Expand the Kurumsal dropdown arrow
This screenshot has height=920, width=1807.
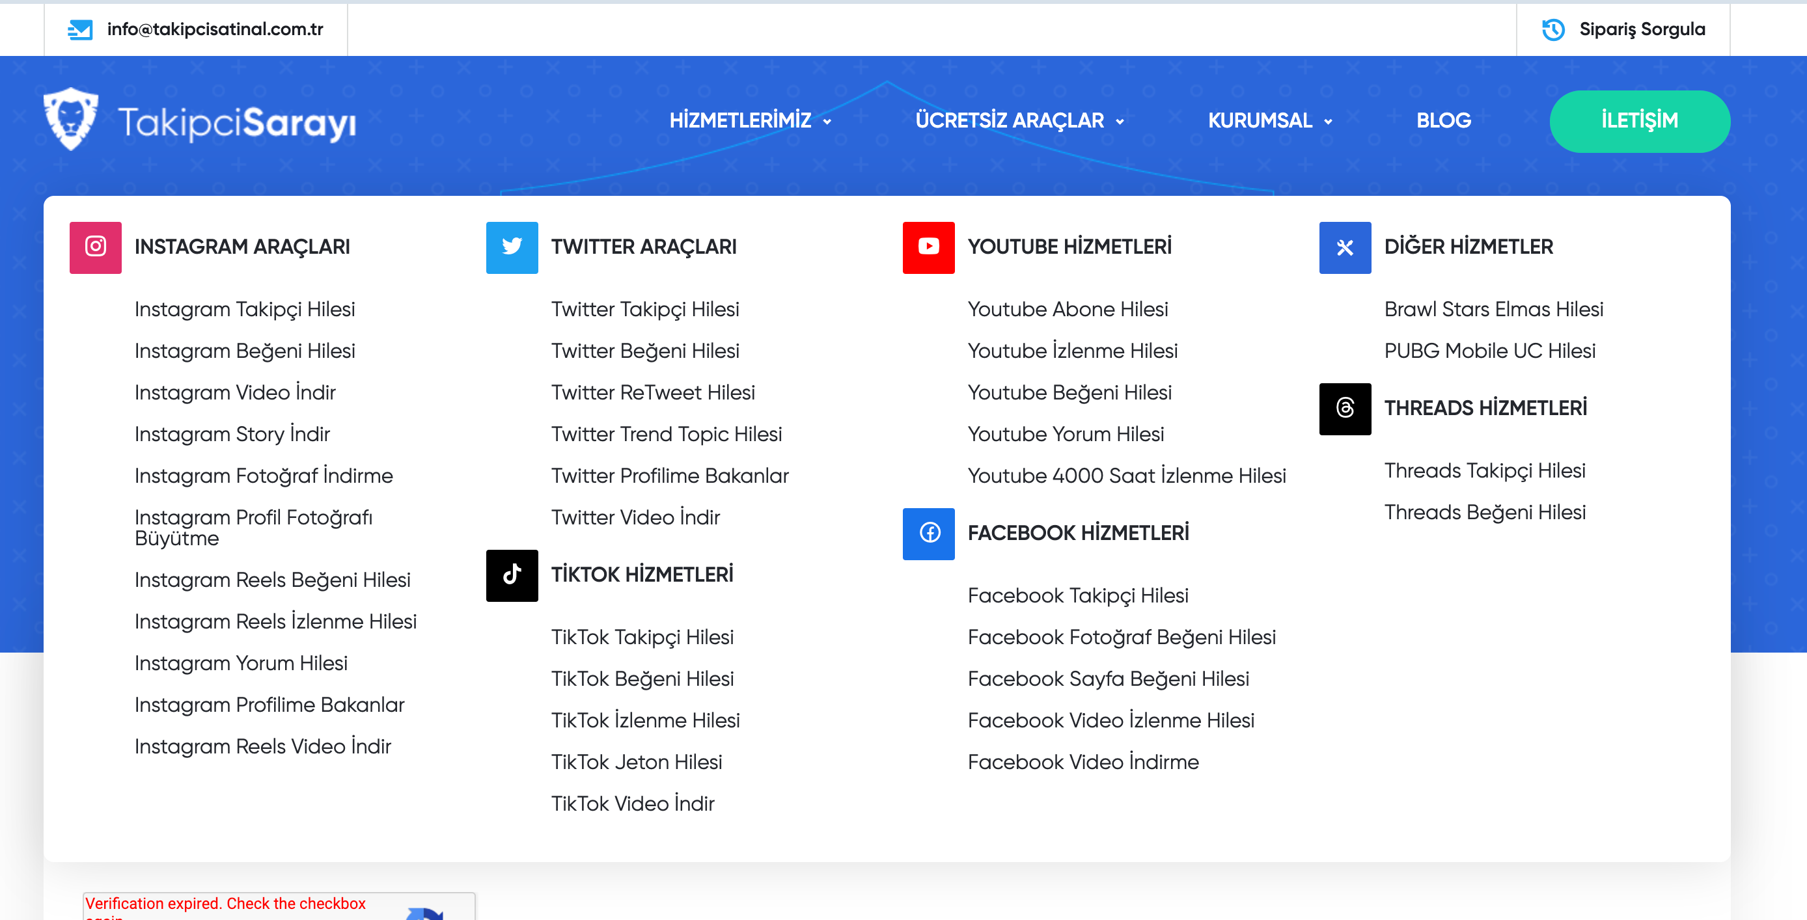1328,122
